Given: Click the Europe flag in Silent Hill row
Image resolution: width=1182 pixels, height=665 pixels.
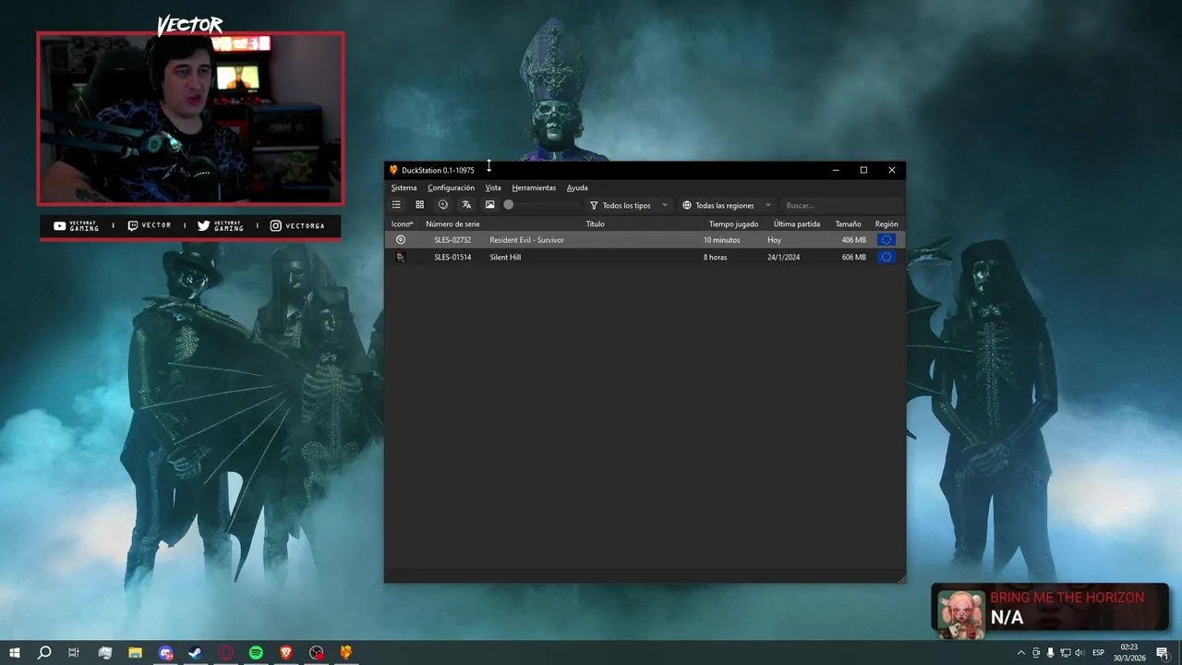Looking at the screenshot, I should pos(886,257).
